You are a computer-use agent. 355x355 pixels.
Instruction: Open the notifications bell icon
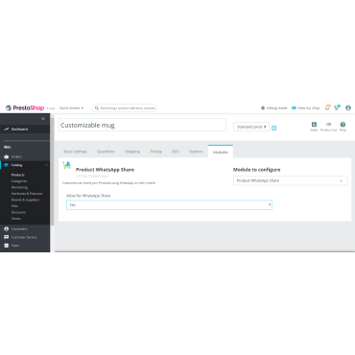pyautogui.click(x=327, y=107)
